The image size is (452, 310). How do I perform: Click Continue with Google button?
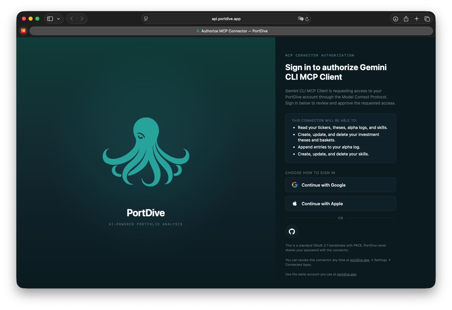pos(340,185)
